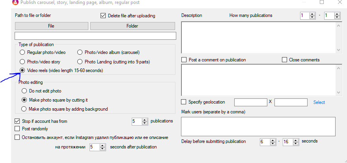The height and width of the screenshot is (163, 347).
Task: Increase the minimum publications count spinner
Action: tap(312, 14)
